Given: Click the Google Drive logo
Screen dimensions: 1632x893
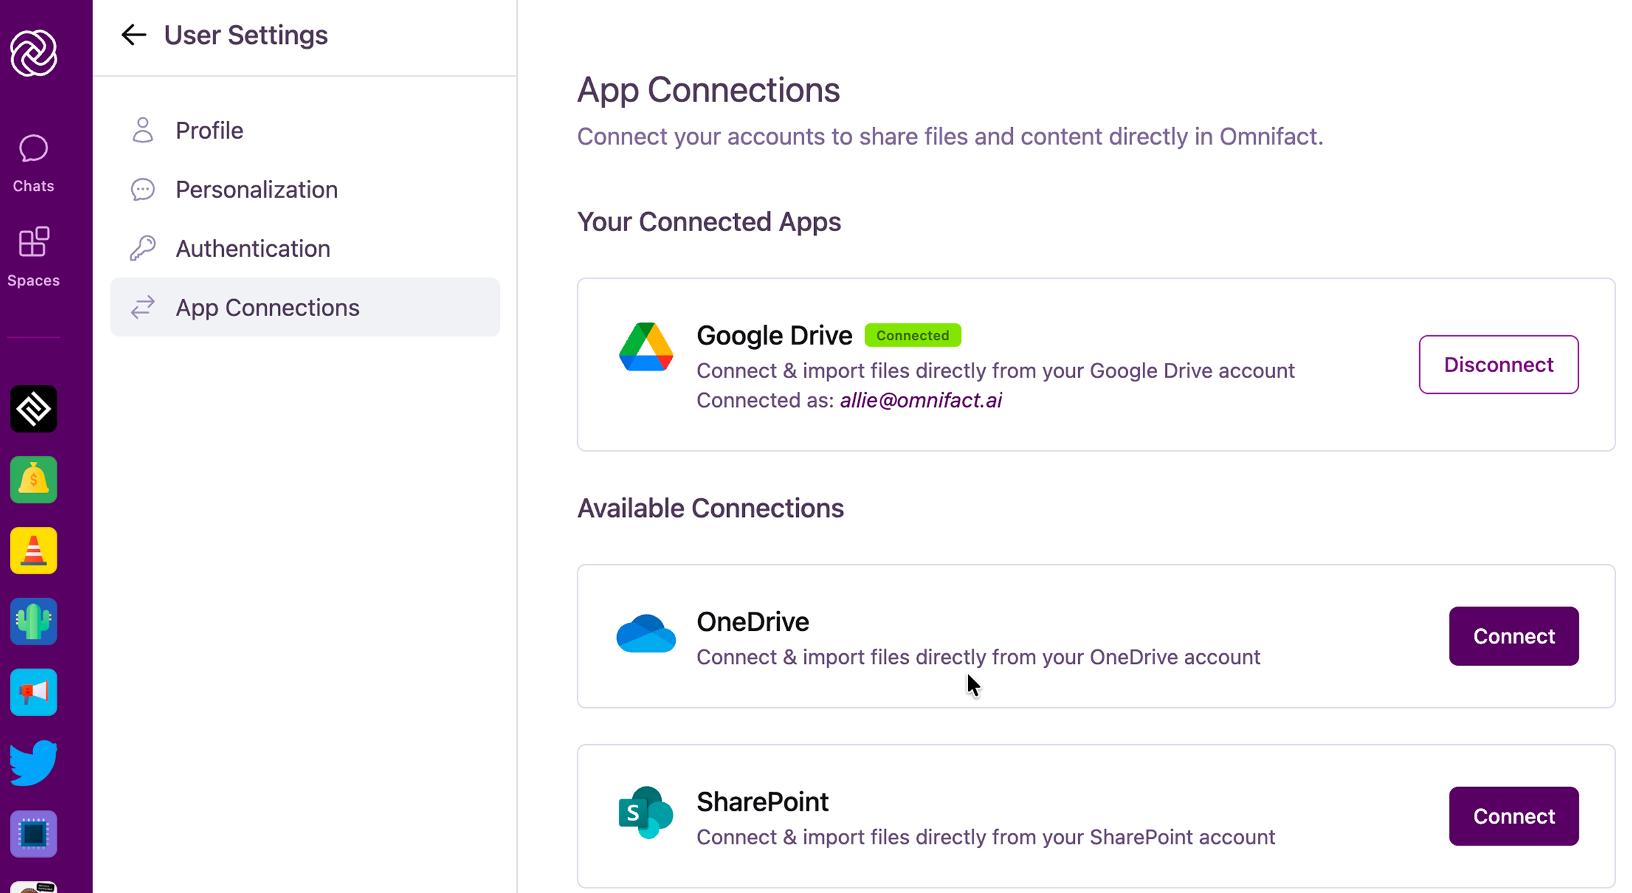Looking at the screenshot, I should pos(645,347).
